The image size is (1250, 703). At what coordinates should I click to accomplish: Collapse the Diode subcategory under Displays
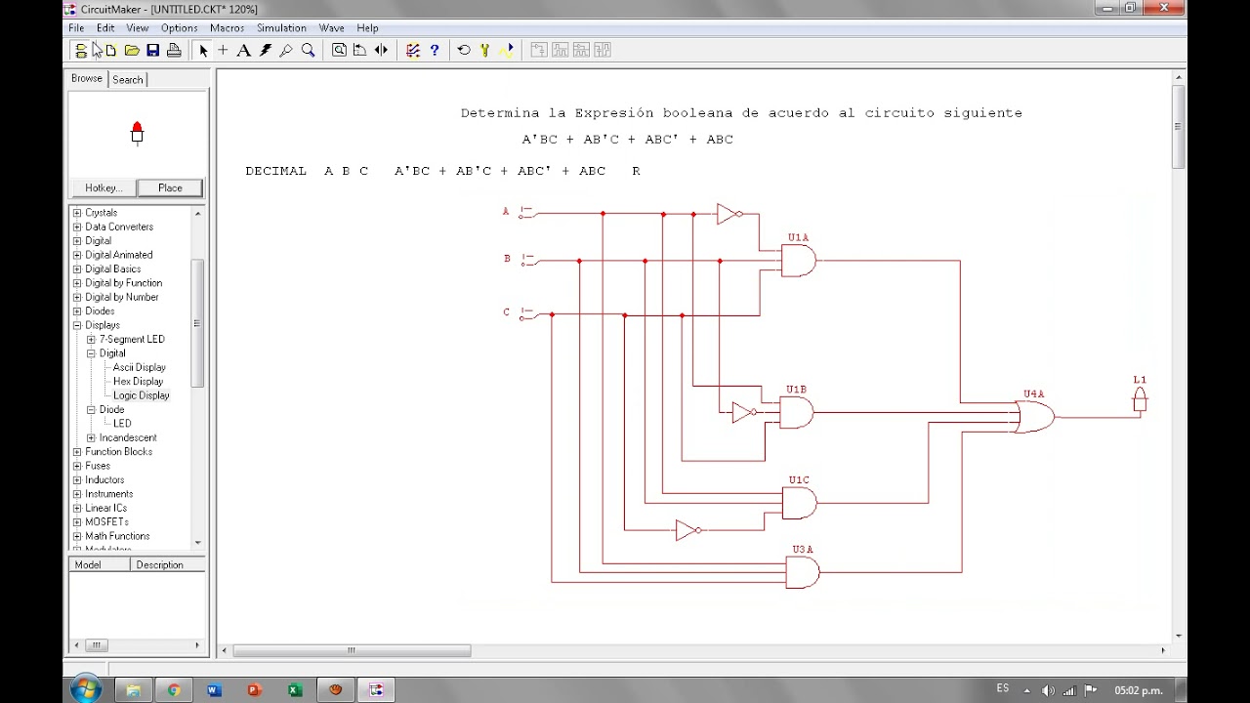point(91,410)
